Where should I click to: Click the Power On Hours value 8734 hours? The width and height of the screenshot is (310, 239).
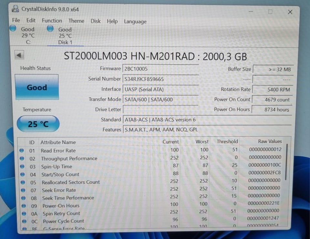(x=272, y=110)
